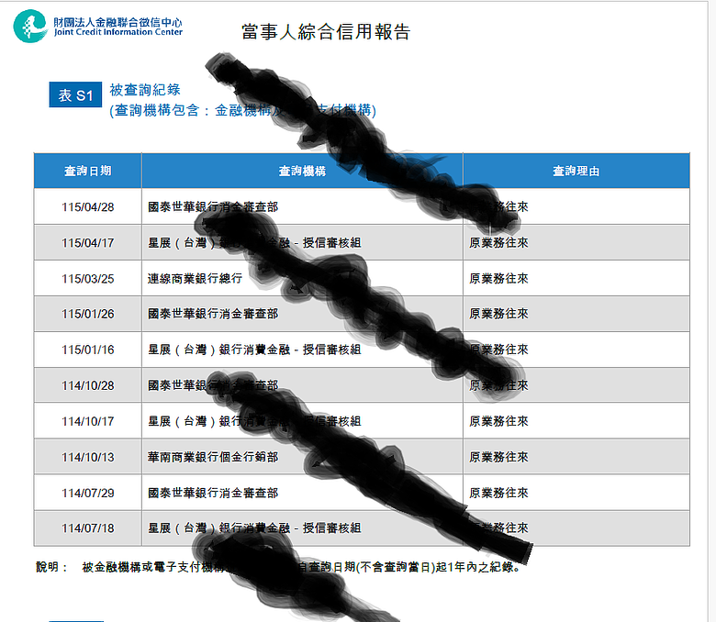Select date cell 114/07/29
This screenshot has height=622, width=716.
tap(88, 493)
